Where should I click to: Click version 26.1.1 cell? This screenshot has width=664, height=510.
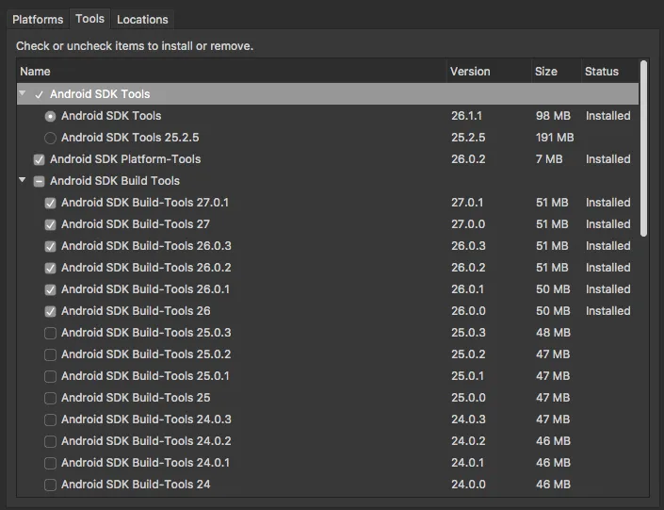click(466, 116)
